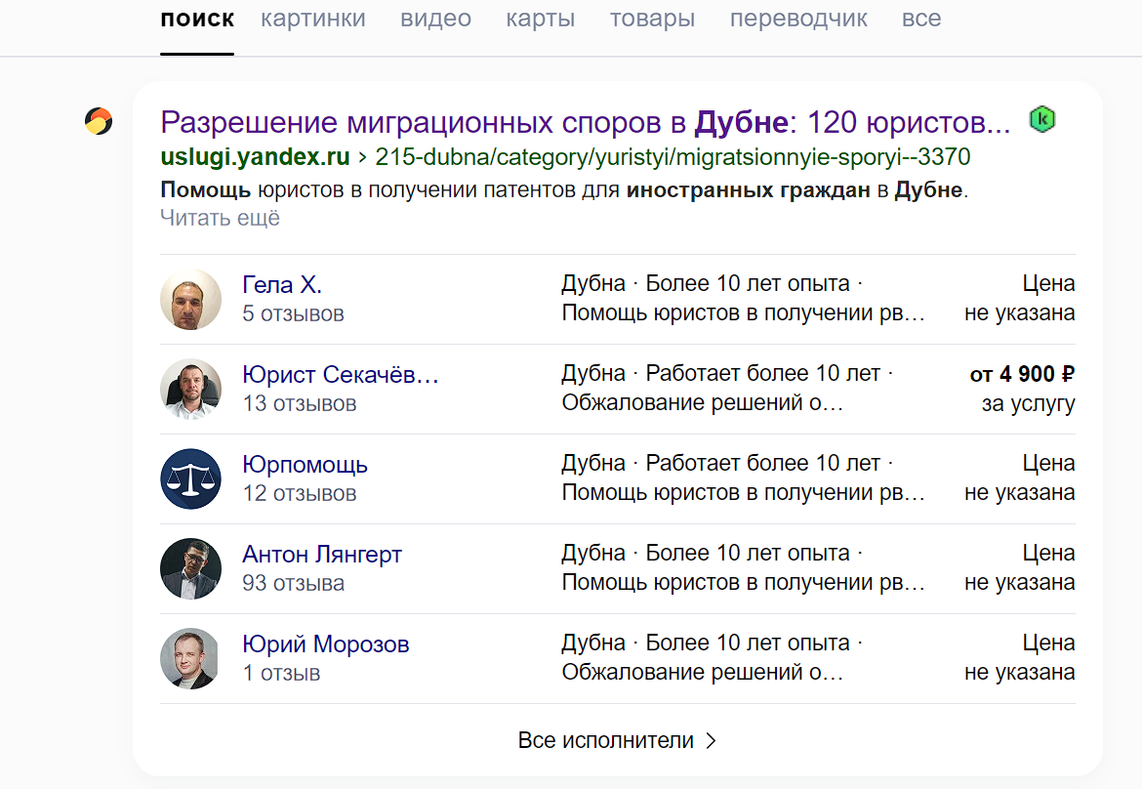Click Цена не указана in Юрий Морозов row
The image size is (1142, 789).
(1020, 658)
